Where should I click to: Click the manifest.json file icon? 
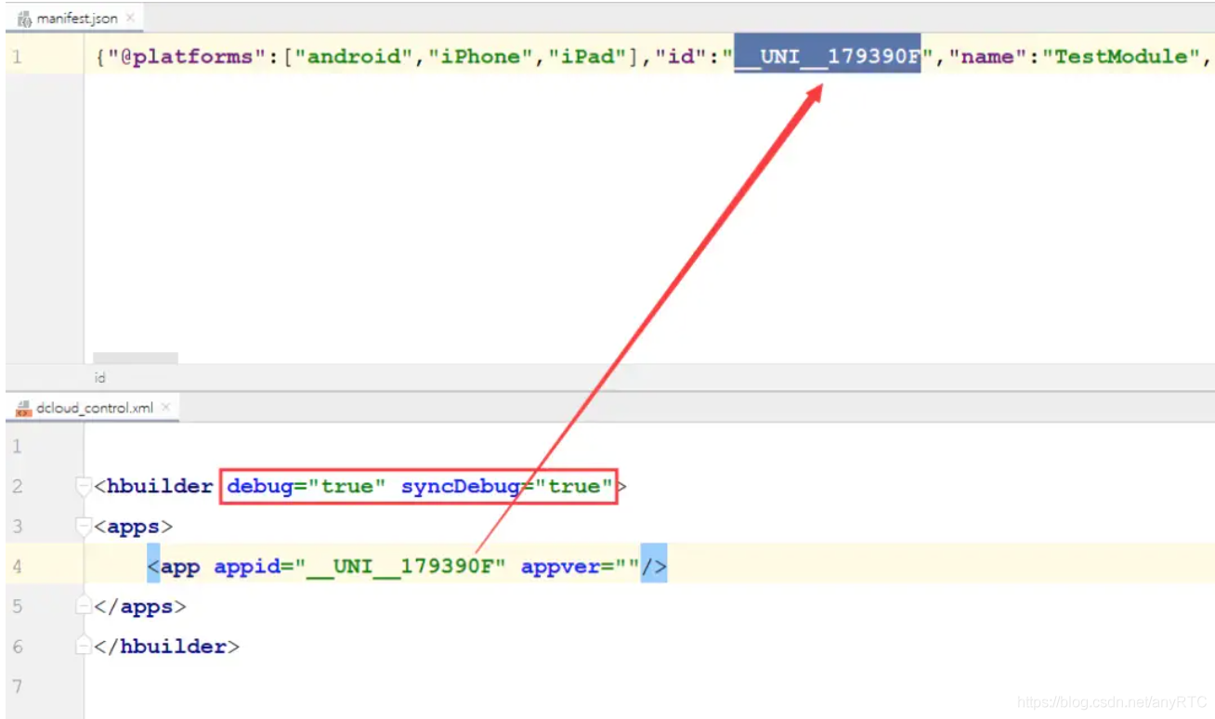24,18
